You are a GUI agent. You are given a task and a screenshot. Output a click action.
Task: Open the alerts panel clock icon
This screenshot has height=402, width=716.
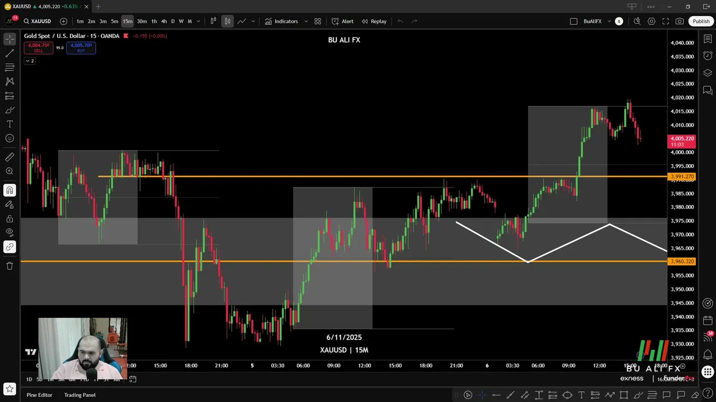708,56
